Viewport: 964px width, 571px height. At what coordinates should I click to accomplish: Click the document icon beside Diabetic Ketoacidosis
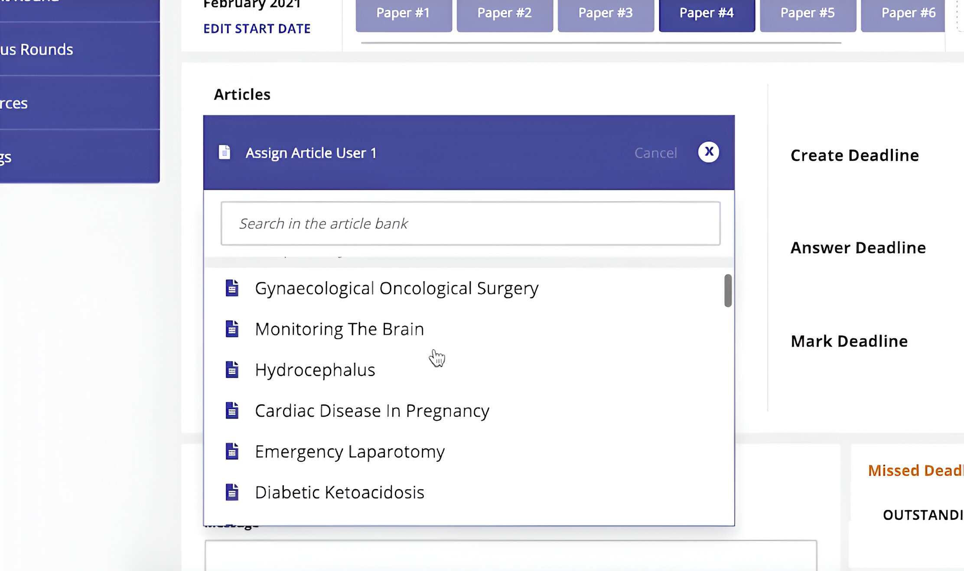tap(232, 492)
